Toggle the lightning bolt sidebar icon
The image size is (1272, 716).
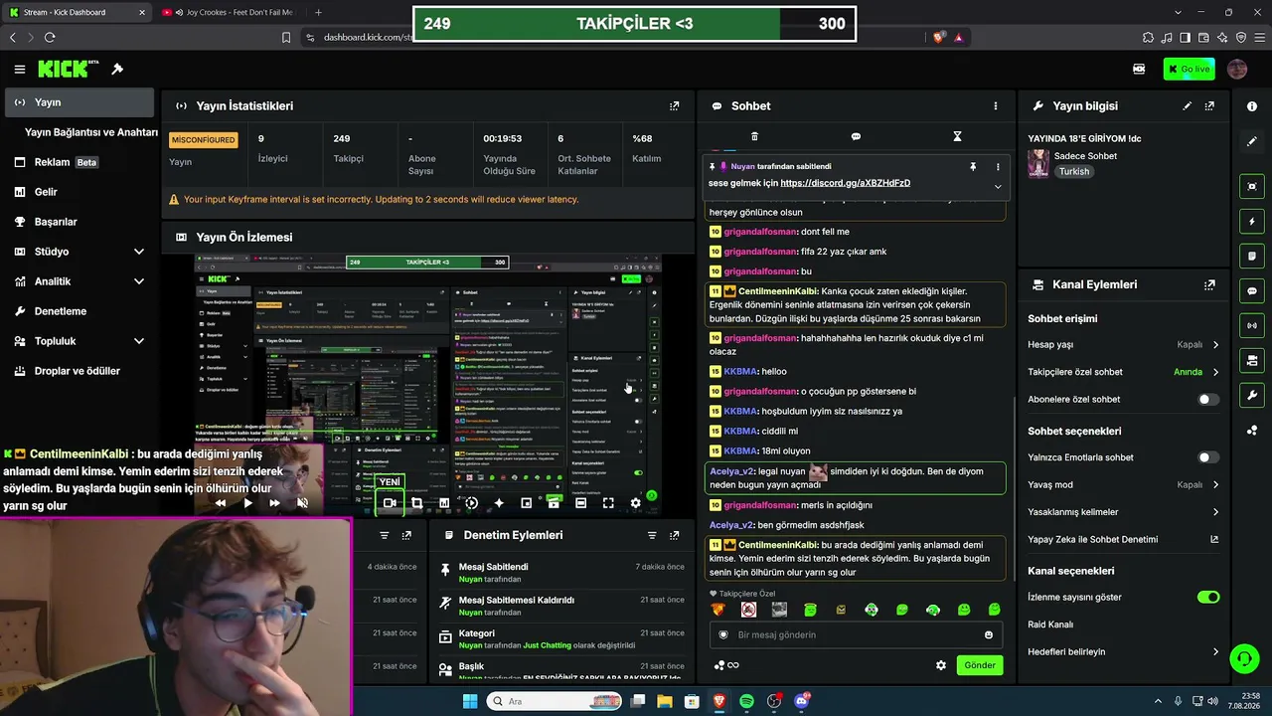tap(1252, 221)
